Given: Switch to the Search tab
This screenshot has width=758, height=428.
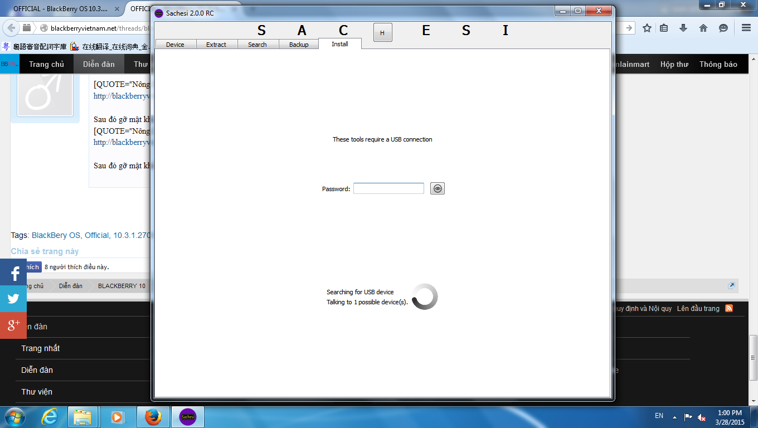Looking at the screenshot, I should click(x=257, y=45).
